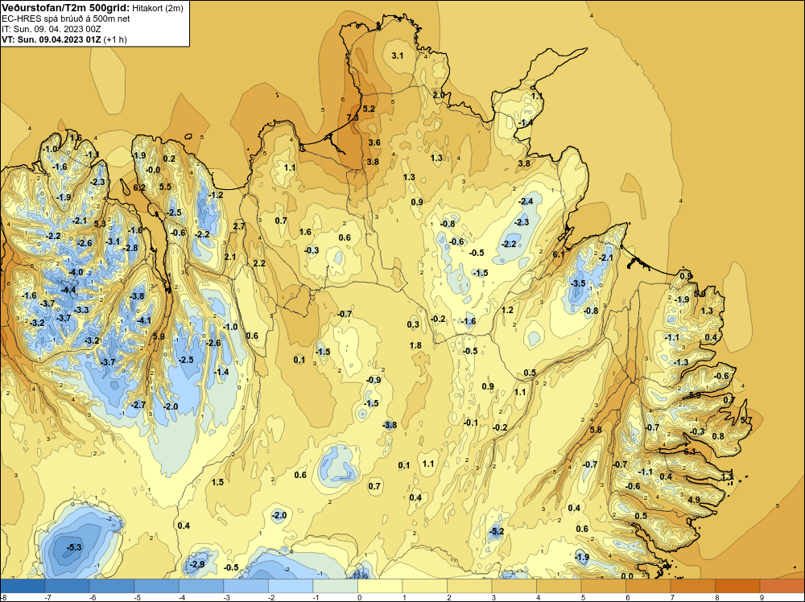Click the -3.5 temperature value

(577, 283)
